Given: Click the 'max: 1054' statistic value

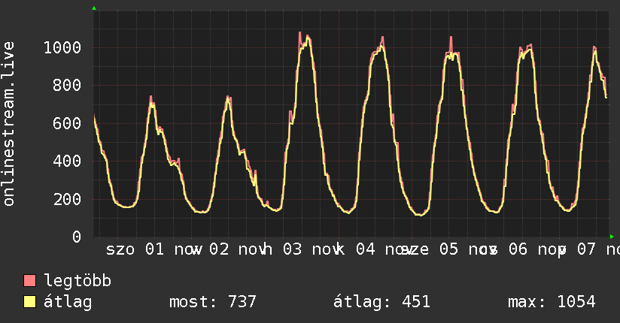Looking at the screenshot, I should point(552,302).
